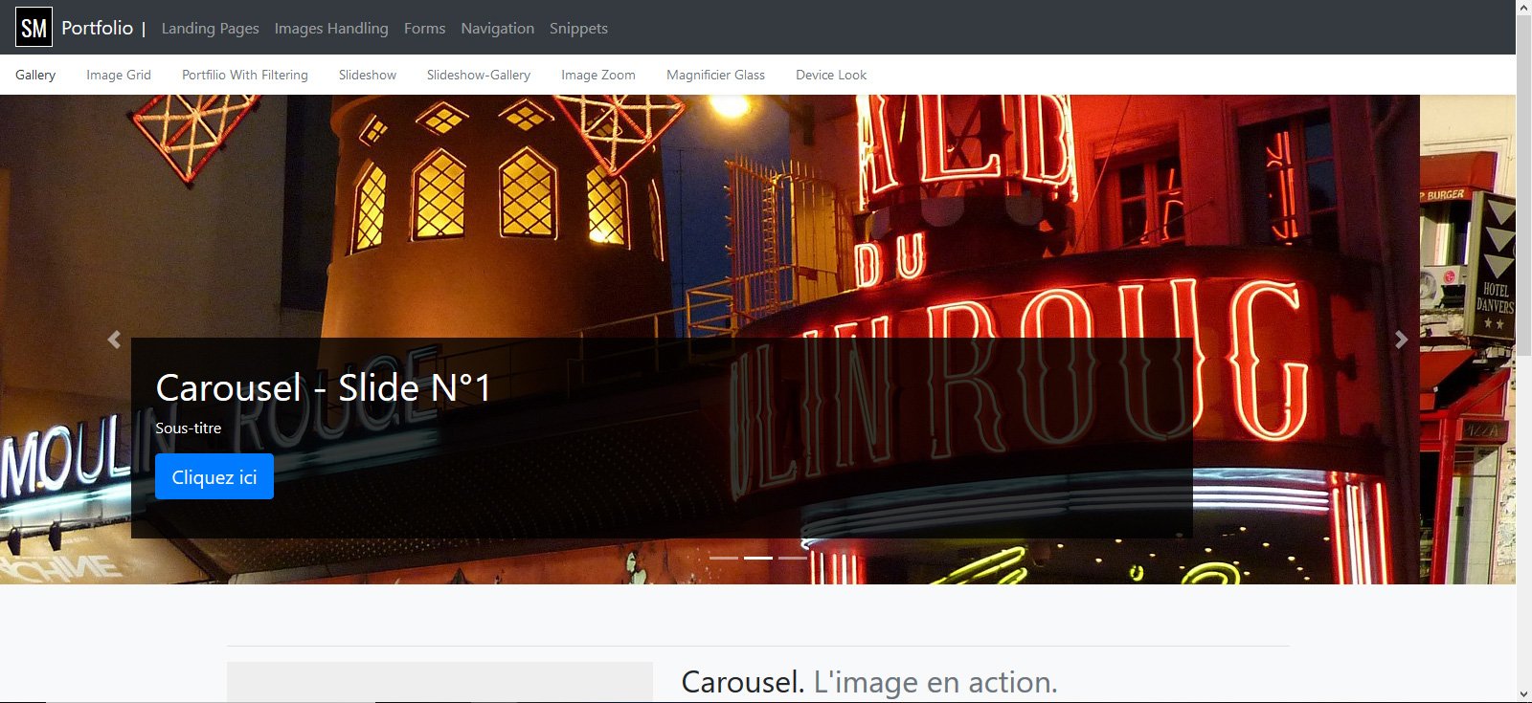Select the active middle carousel indicator
The width and height of the screenshot is (1532, 703).
[758, 558]
